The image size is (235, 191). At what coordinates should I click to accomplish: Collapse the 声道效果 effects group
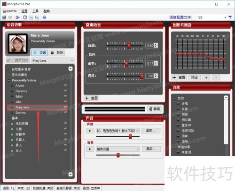pos(175,147)
